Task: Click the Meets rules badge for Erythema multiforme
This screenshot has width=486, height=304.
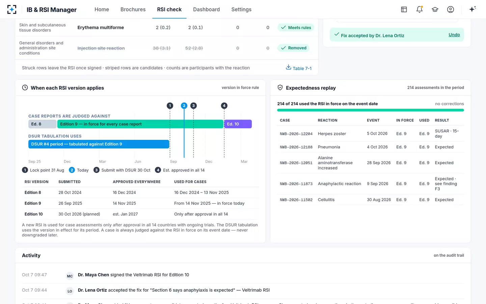Action: (296, 28)
